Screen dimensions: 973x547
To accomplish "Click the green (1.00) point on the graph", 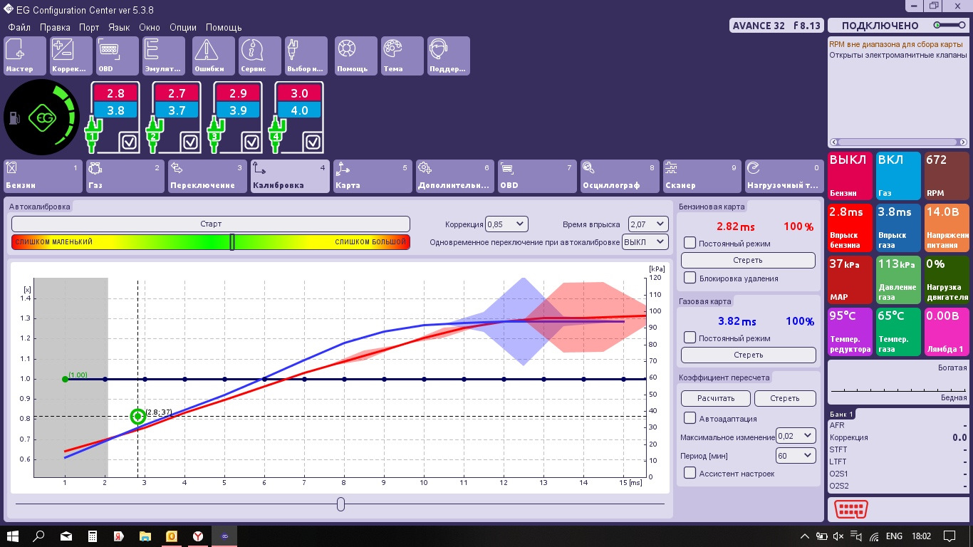I will pyautogui.click(x=65, y=379).
